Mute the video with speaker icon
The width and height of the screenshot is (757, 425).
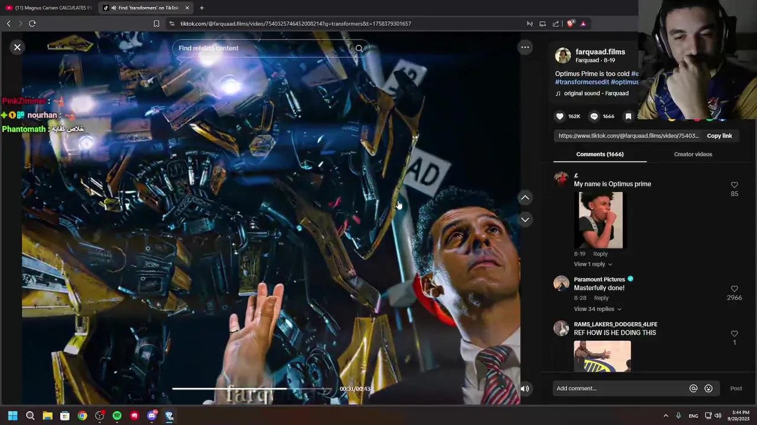click(x=525, y=388)
